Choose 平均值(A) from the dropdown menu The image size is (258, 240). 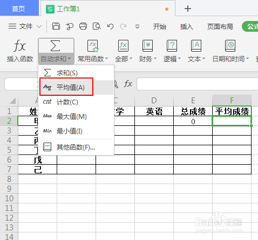(77, 88)
